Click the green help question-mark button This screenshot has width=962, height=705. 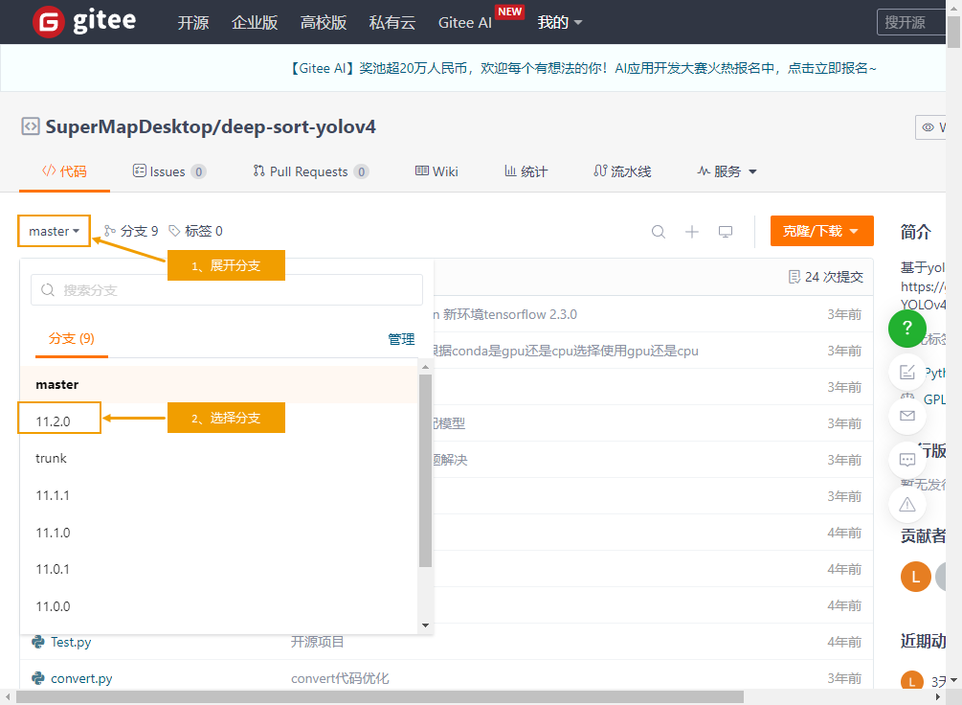(906, 329)
